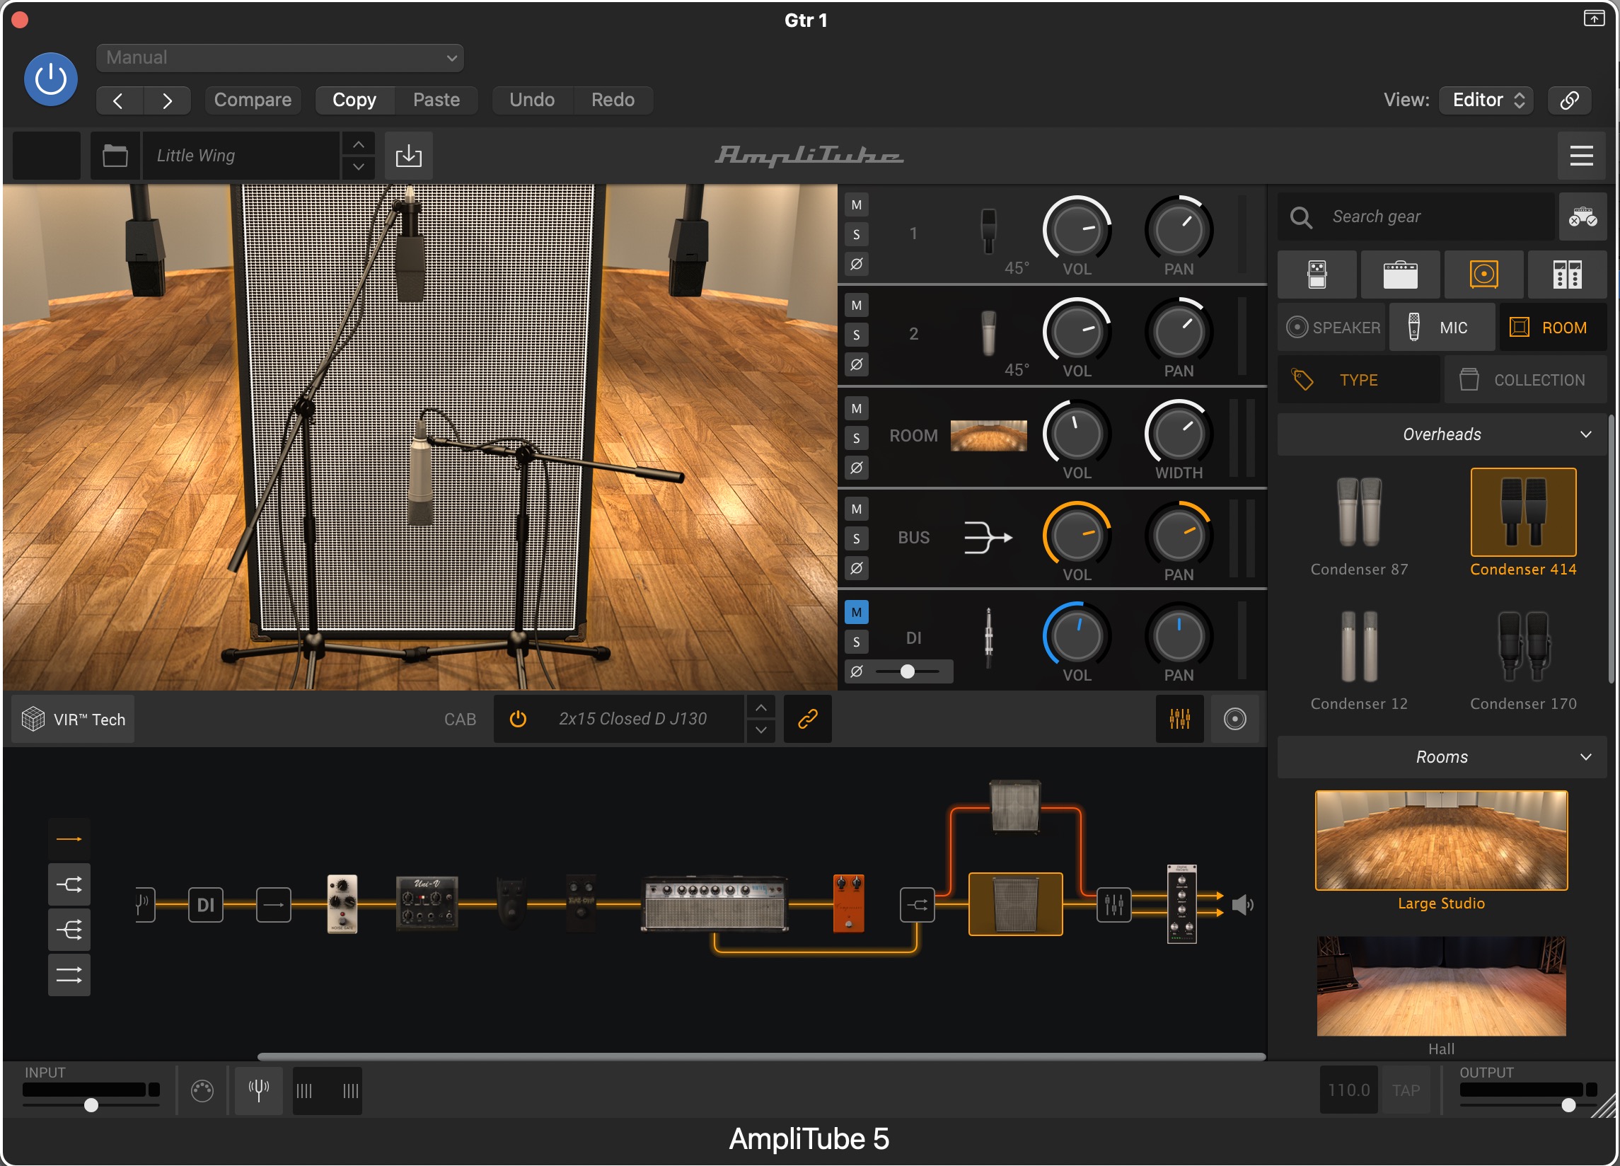The image size is (1620, 1166).
Task: Select the TYPE filter tab
Action: (x=1358, y=380)
